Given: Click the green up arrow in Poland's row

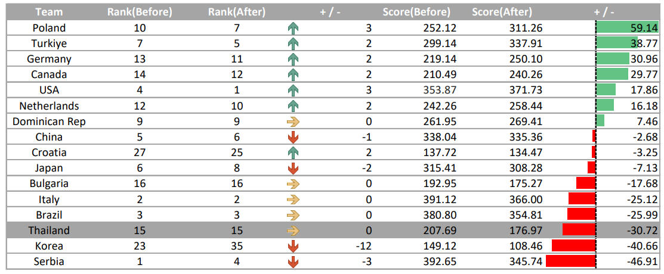Looking at the screenshot, I should [292, 28].
